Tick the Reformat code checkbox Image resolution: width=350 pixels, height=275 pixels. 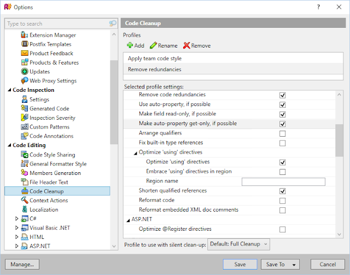(282, 201)
